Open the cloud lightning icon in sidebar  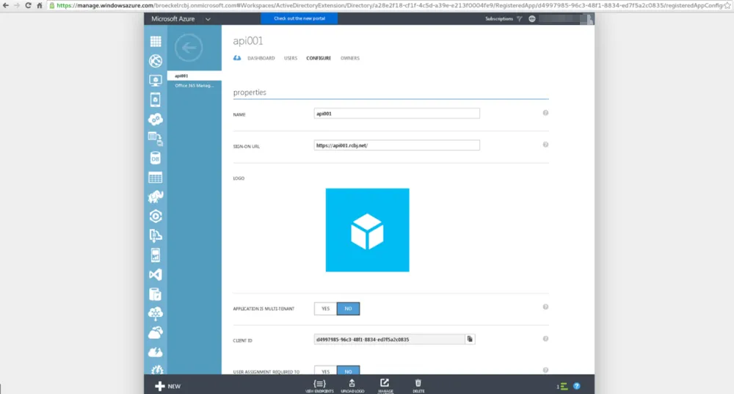tap(156, 352)
